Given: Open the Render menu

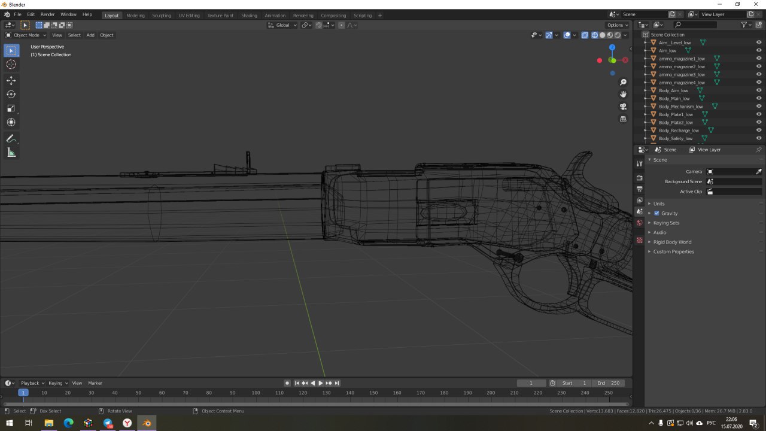Looking at the screenshot, I should (47, 14).
